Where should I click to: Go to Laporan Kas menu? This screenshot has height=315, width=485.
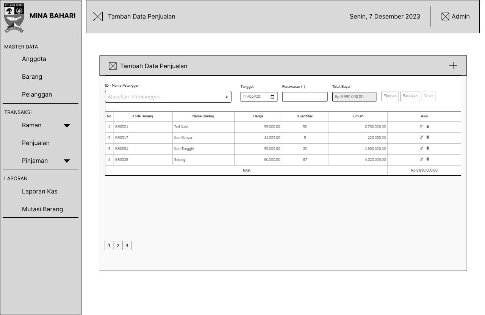pos(40,192)
